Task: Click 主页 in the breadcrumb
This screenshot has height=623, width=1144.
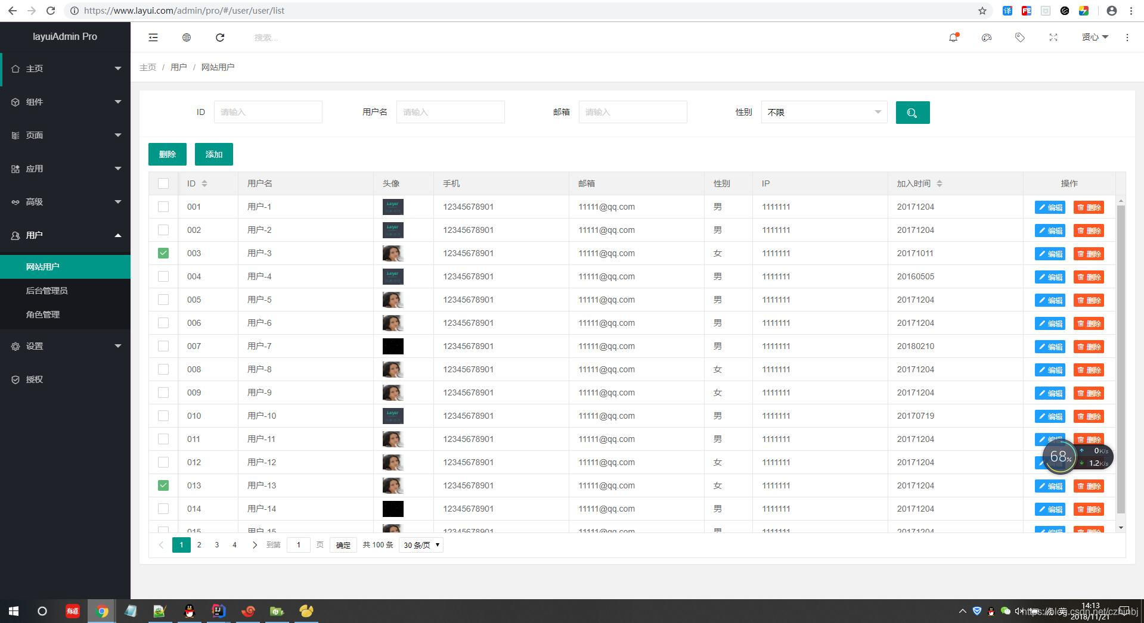Action: (148, 67)
